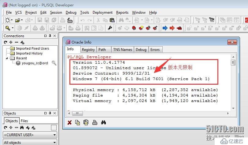Expand the Open folder dropdown arrow
This screenshot has height=145, width=248.
22,20
